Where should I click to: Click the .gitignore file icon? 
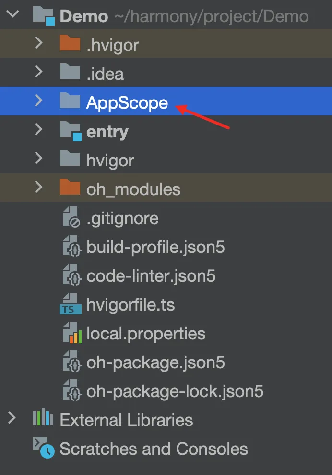pyautogui.click(x=71, y=217)
